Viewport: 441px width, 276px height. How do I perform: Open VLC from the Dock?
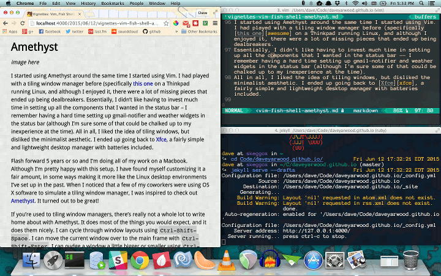(x=227, y=259)
